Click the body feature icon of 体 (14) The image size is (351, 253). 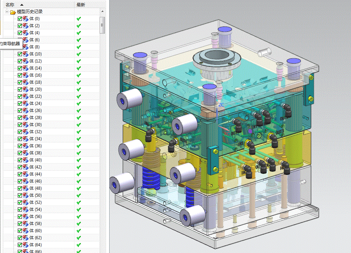click(26, 68)
